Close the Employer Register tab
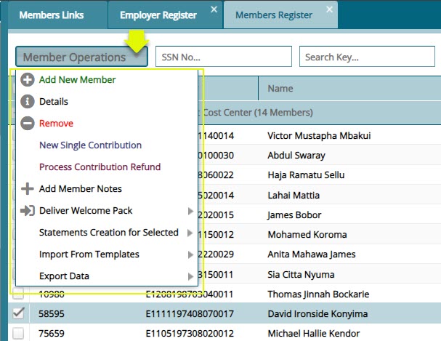441x341 pixels. (214, 9)
